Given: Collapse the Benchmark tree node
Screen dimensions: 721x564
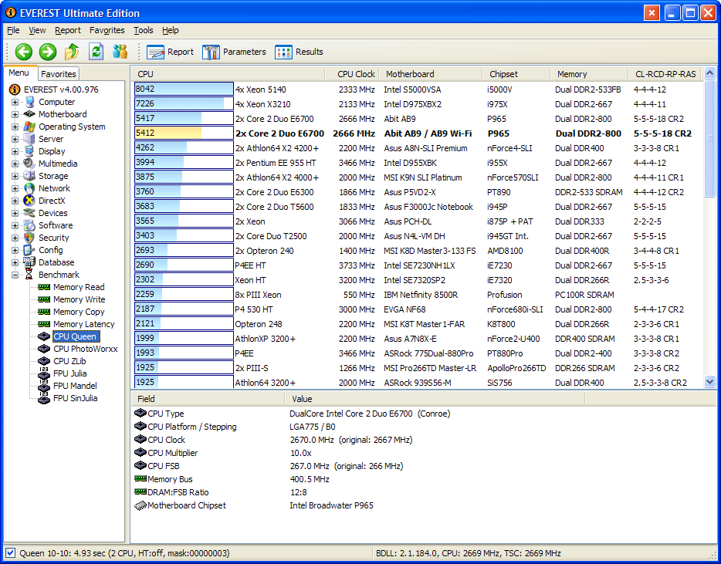Looking at the screenshot, I should pos(15,275).
